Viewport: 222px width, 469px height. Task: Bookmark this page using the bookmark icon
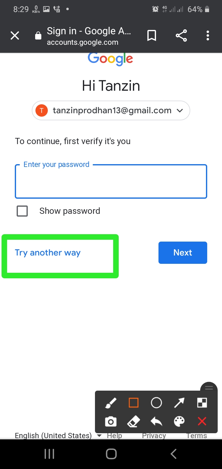click(152, 36)
